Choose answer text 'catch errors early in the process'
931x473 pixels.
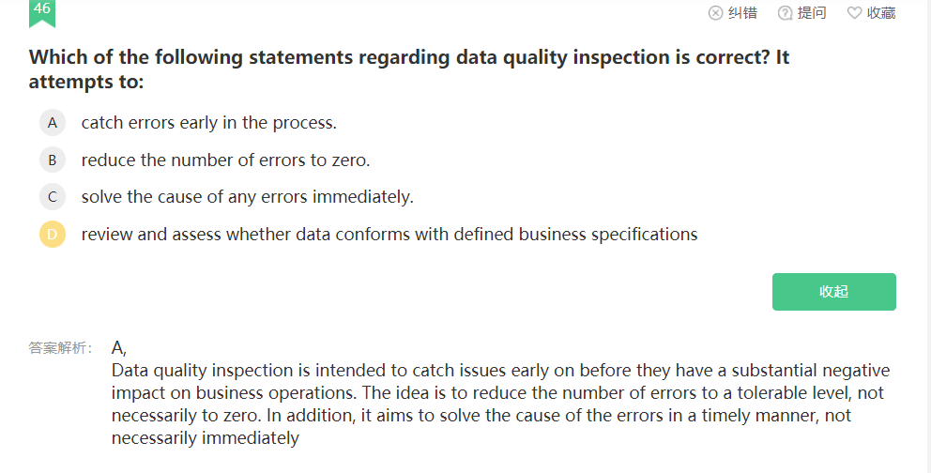(x=209, y=123)
